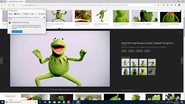Open the Mode dropdown arrow in Snipping Tool
185x104 pixels.
(21, 14)
